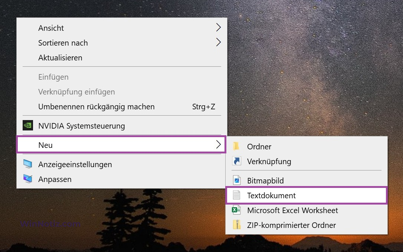Viewport: 403px width, 252px height.
Task: Expand the Ansicht submenu arrow
Action: [218, 28]
